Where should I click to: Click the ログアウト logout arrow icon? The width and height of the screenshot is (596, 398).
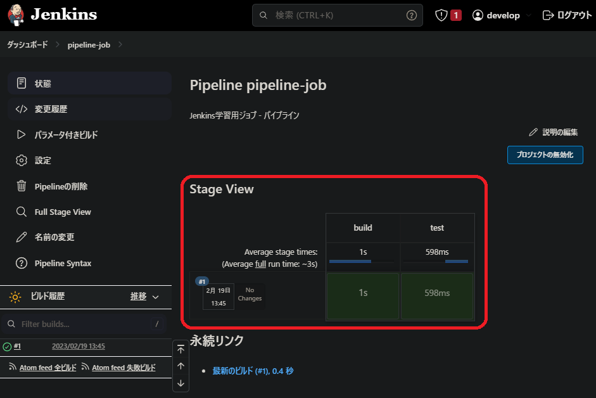[548, 15]
